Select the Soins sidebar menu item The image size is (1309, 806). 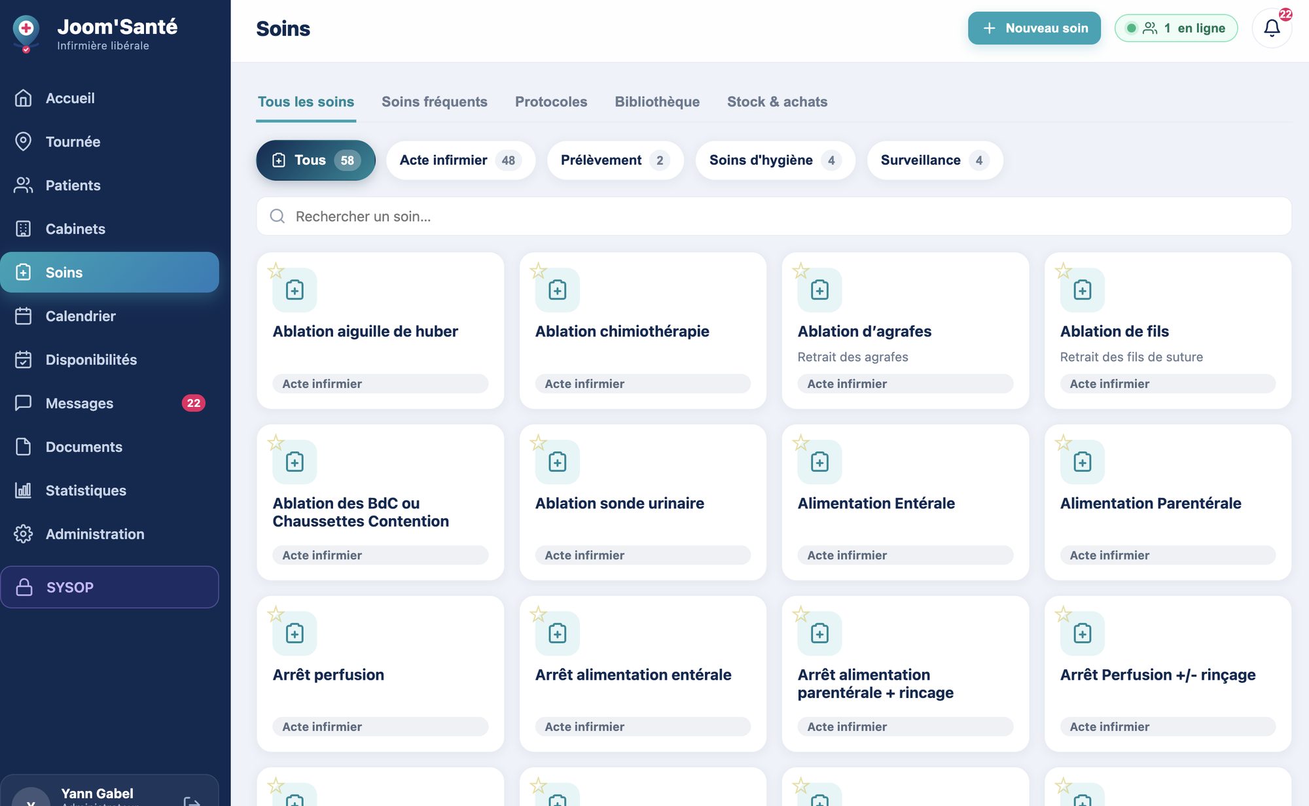[x=109, y=272]
